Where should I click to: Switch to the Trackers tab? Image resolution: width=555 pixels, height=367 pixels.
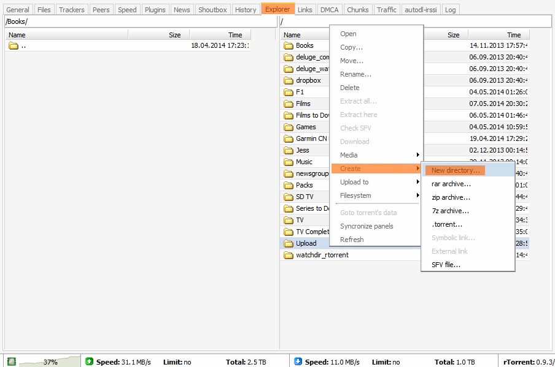point(72,10)
